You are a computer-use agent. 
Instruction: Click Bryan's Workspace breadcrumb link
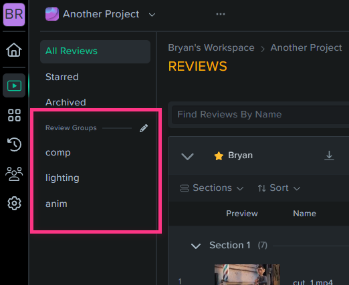tap(211, 47)
